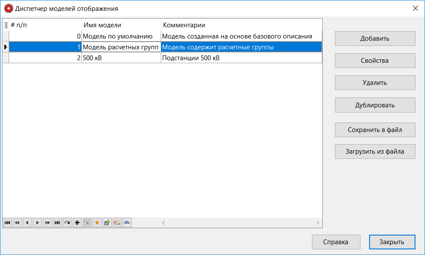Jump to the first record

tap(7, 223)
